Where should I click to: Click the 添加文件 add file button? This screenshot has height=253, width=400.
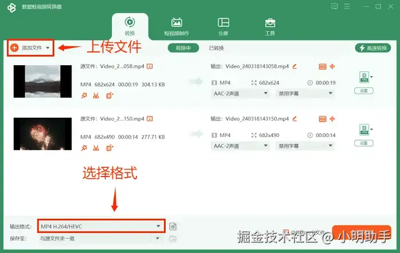tap(30, 48)
